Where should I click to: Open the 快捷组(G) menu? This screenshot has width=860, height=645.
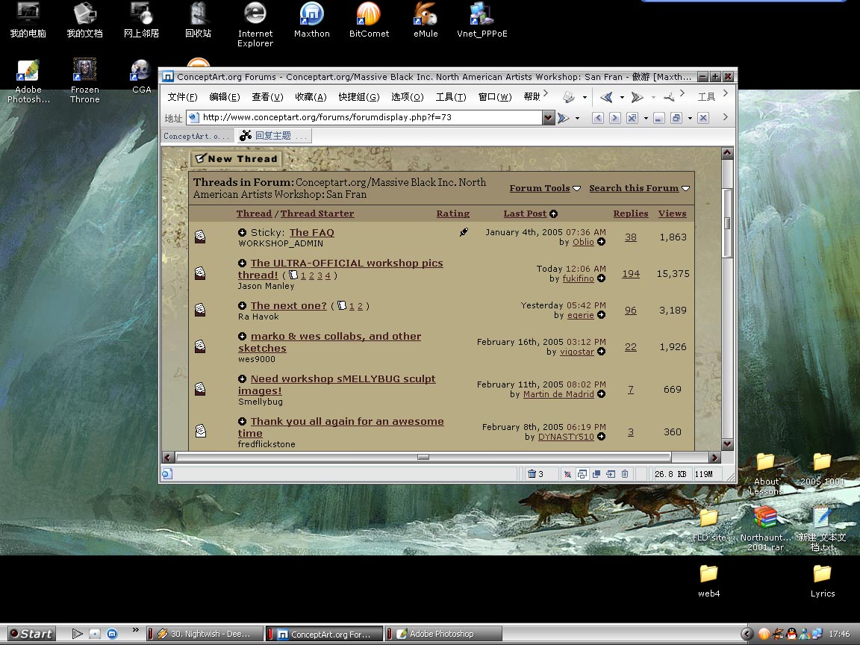click(x=358, y=97)
